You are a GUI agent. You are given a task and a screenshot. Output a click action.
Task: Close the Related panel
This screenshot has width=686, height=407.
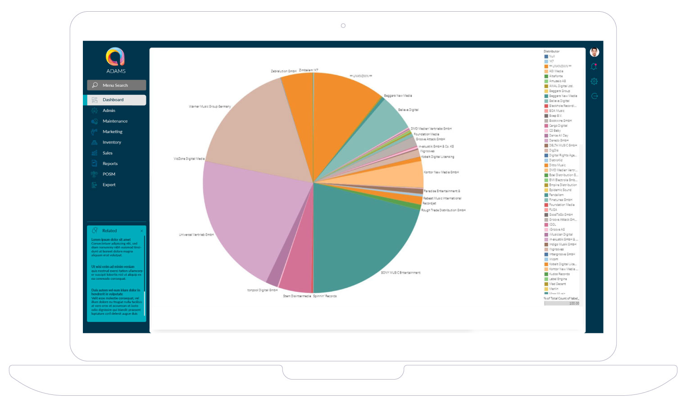coord(141,231)
